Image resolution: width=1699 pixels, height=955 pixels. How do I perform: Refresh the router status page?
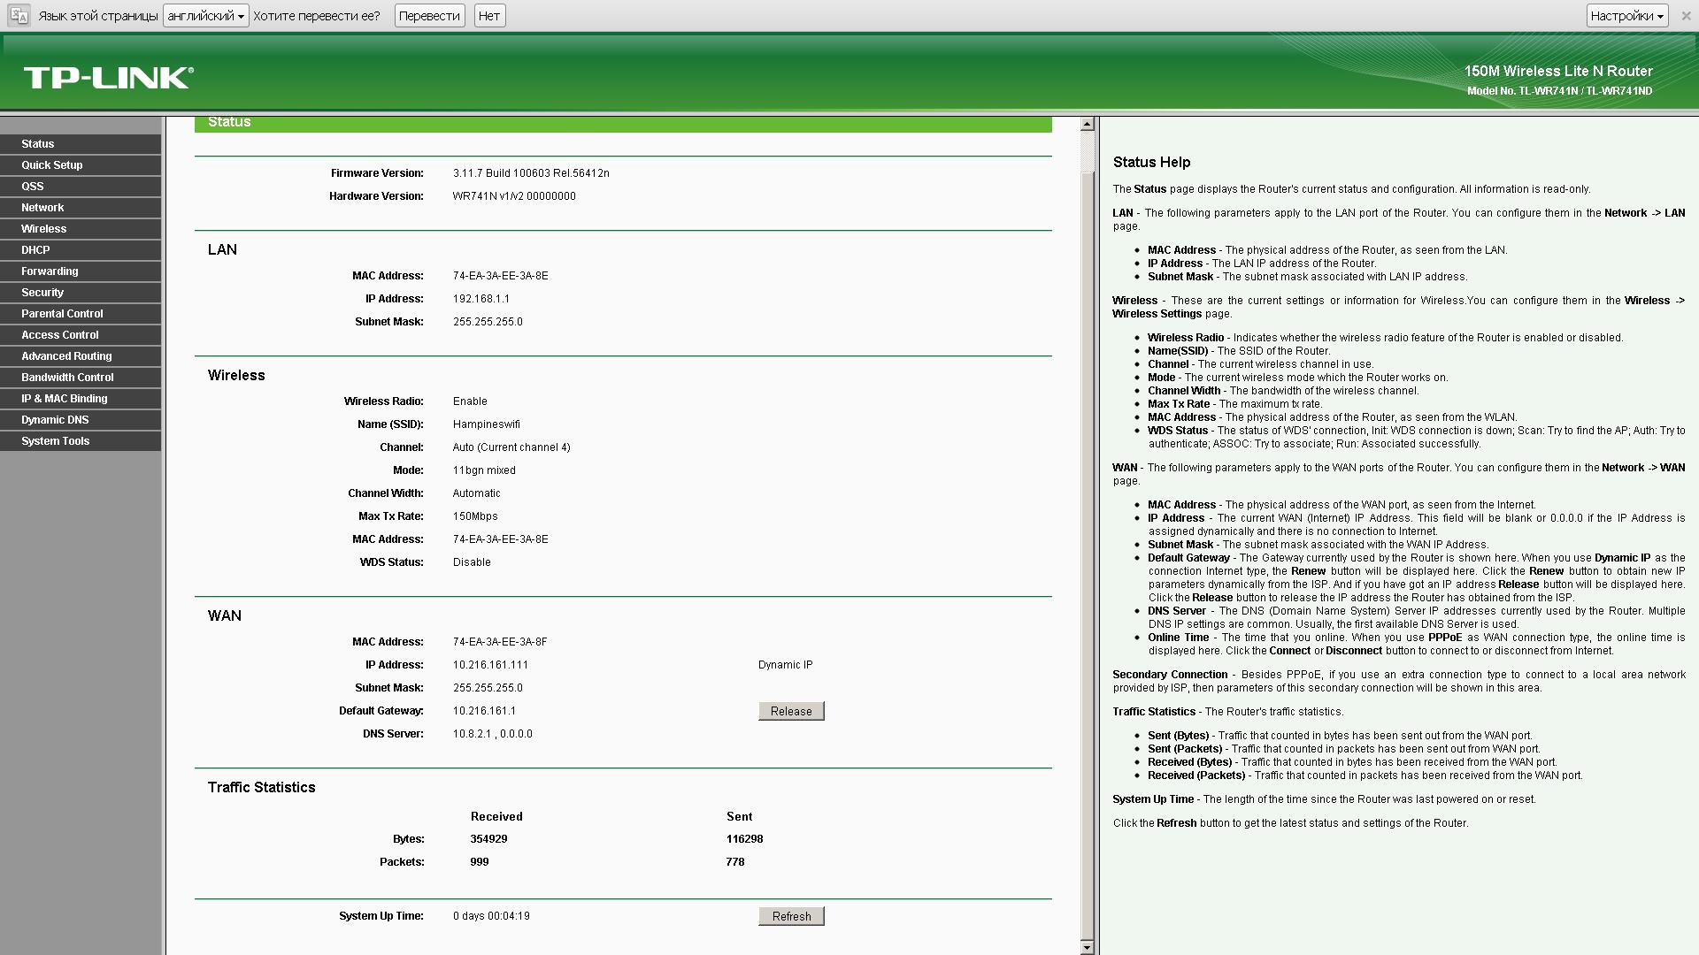790,916
